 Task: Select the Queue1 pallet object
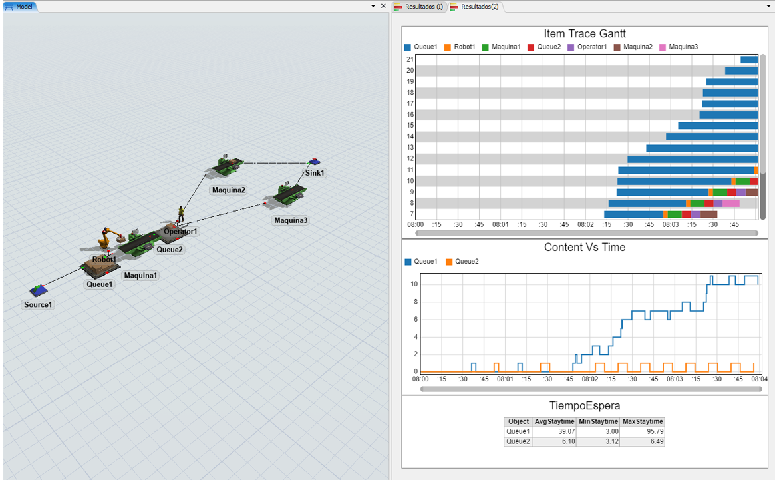click(100, 267)
